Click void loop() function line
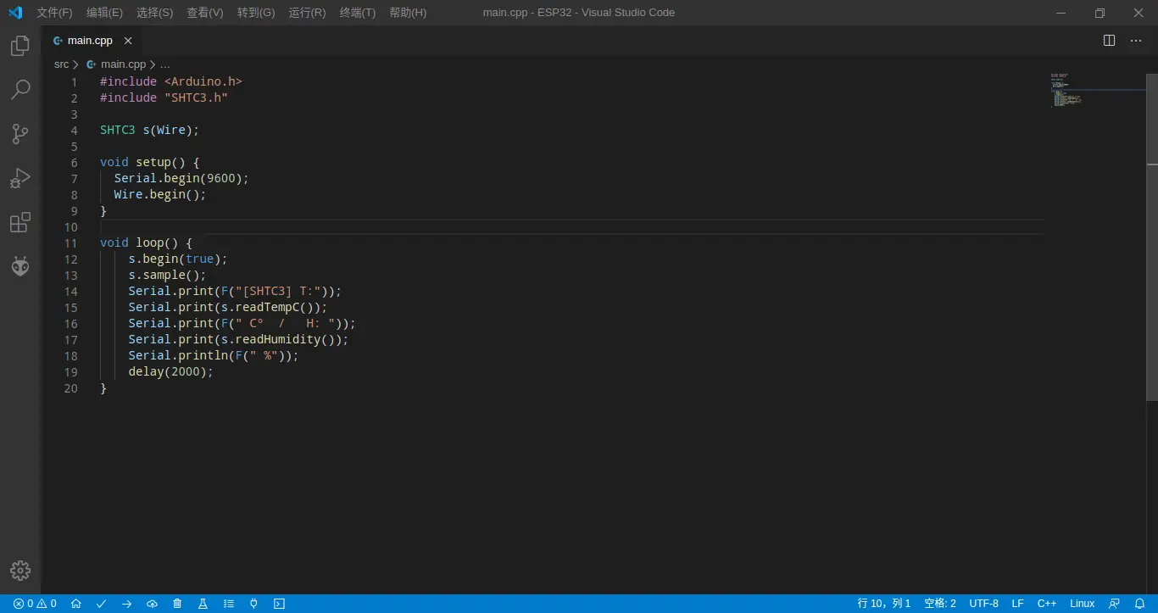 [146, 242]
